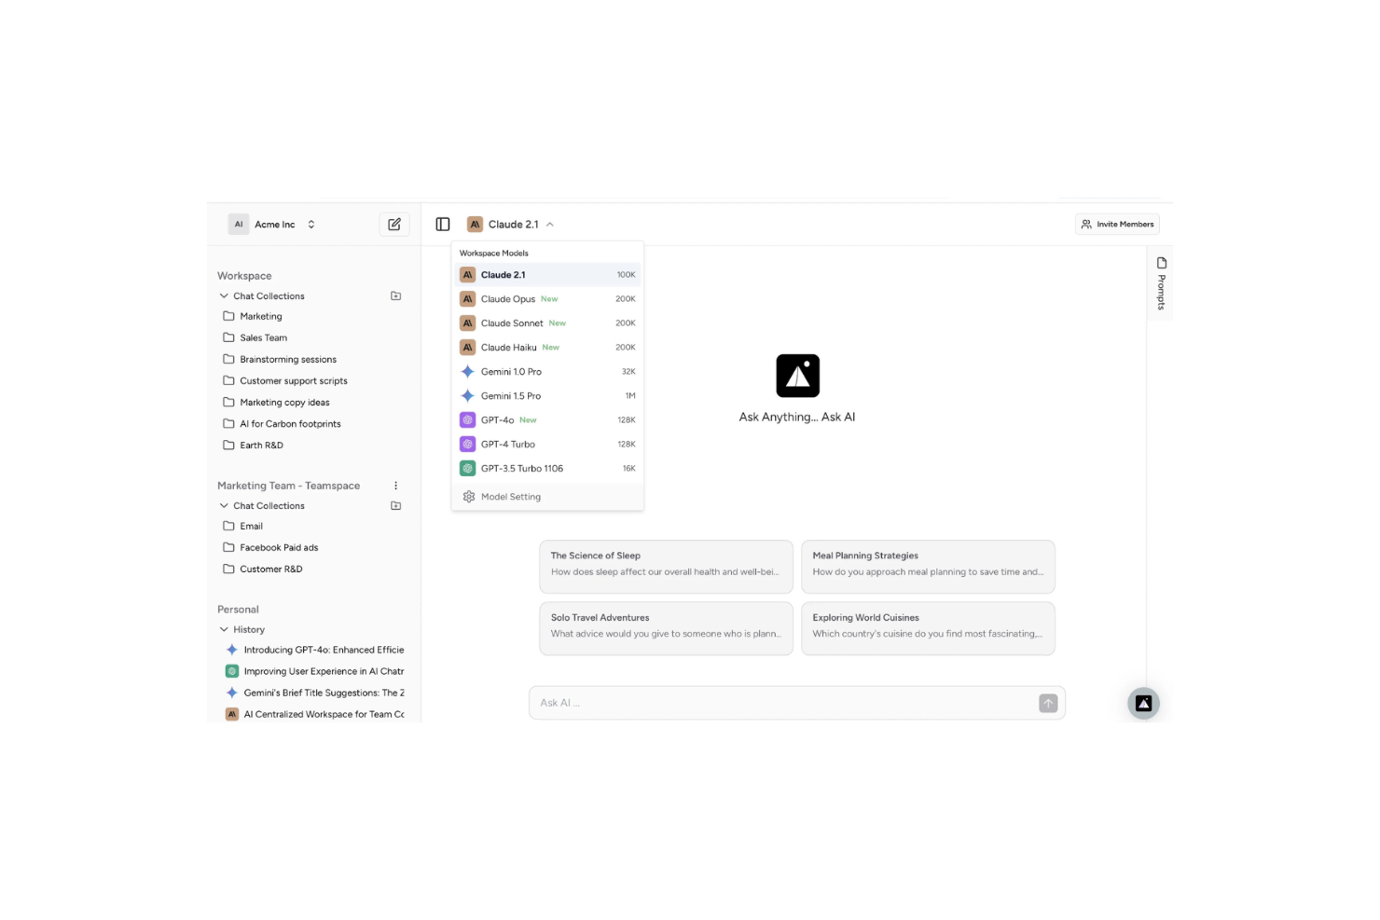This screenshot has width=1380, height=920.
Task: Collapse Workspace Chat Collections chevron
Action: tap(224, 295)
